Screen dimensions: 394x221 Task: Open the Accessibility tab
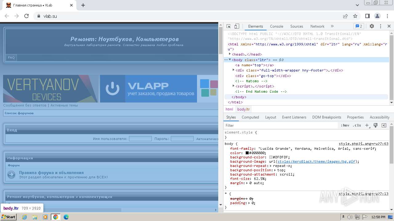click(380, 117)
